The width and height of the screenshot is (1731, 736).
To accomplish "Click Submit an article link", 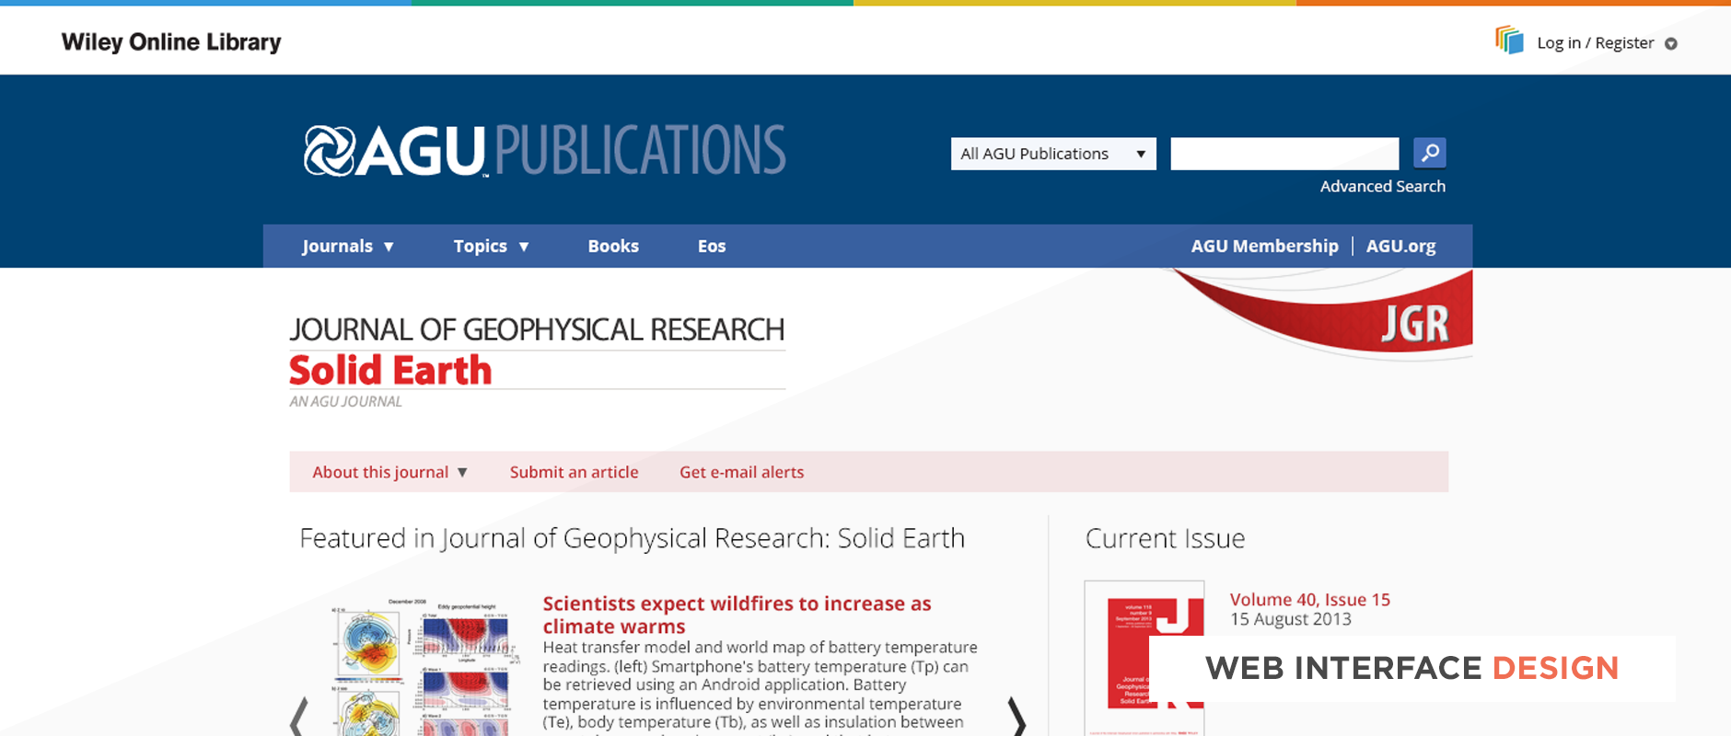I will coord(574,472).
